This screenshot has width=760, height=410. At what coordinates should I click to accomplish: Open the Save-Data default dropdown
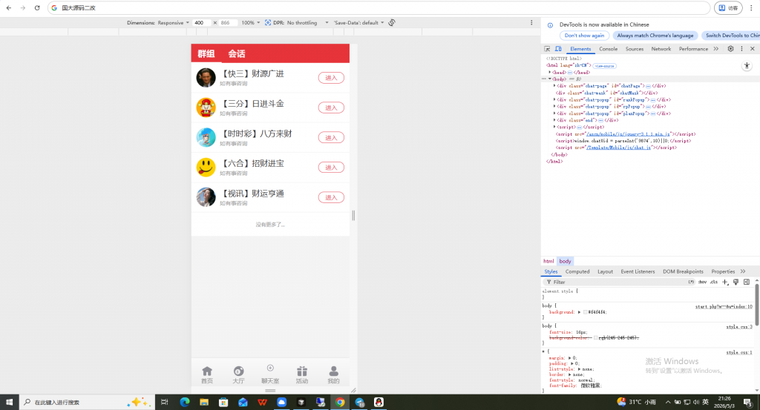pos(358,23)
